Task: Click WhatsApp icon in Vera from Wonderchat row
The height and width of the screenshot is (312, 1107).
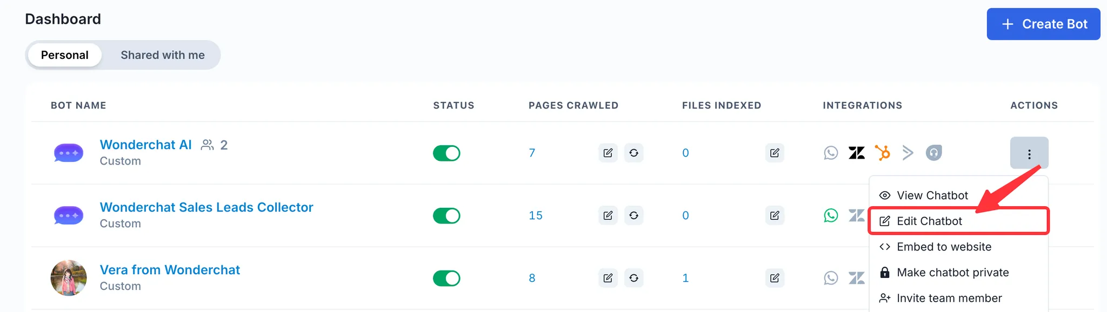Action: [x=831, y=279]
